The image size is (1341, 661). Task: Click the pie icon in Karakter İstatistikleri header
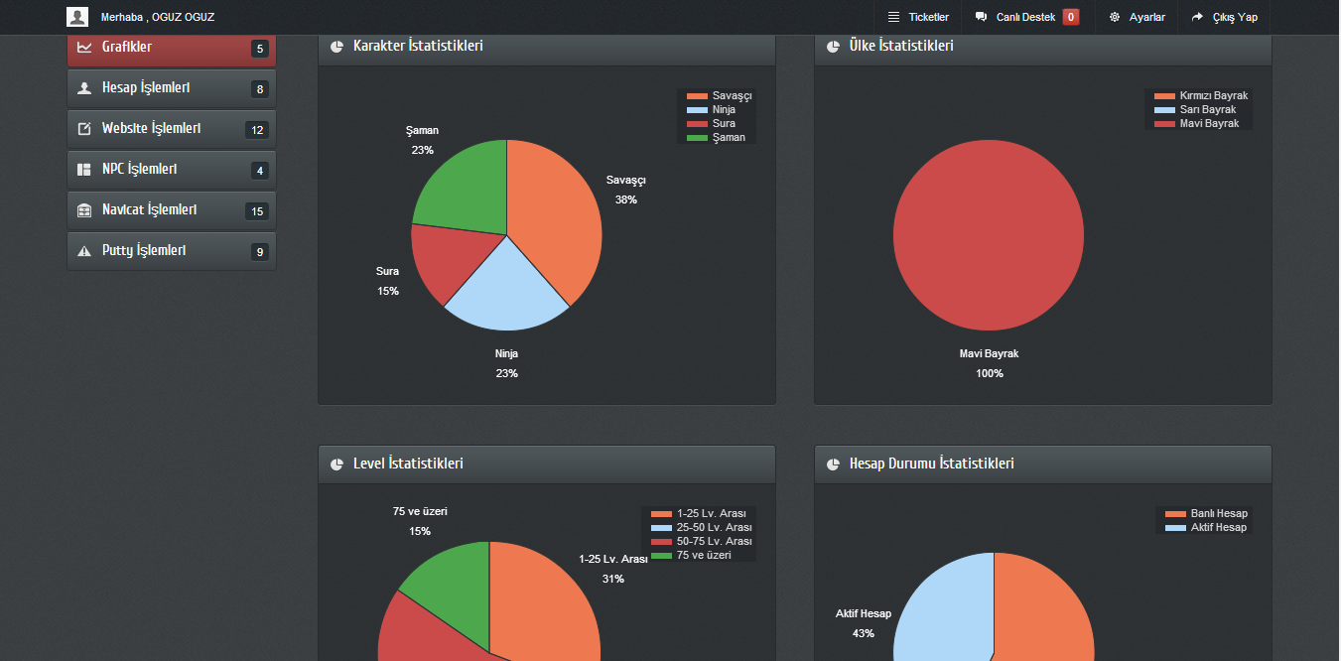click(x=336, y=47)
